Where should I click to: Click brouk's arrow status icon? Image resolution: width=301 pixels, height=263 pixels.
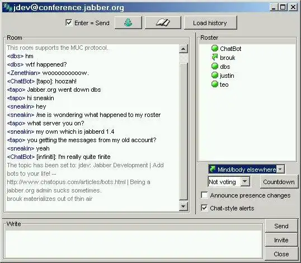click(x=215, y=57)
